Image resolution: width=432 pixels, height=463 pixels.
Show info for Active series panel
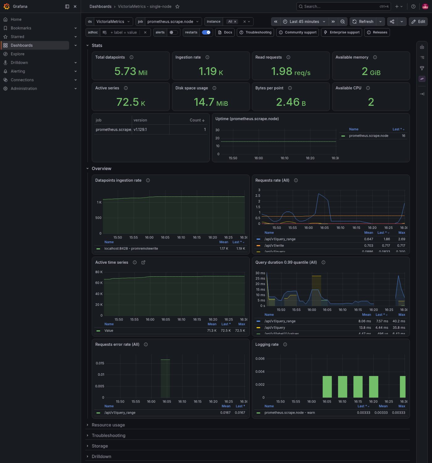coord(126,88)
